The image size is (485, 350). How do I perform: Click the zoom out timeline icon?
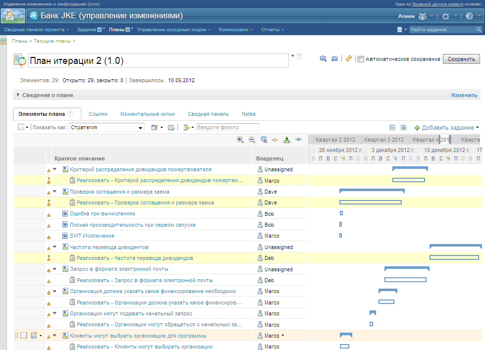(x=252, y=140)
